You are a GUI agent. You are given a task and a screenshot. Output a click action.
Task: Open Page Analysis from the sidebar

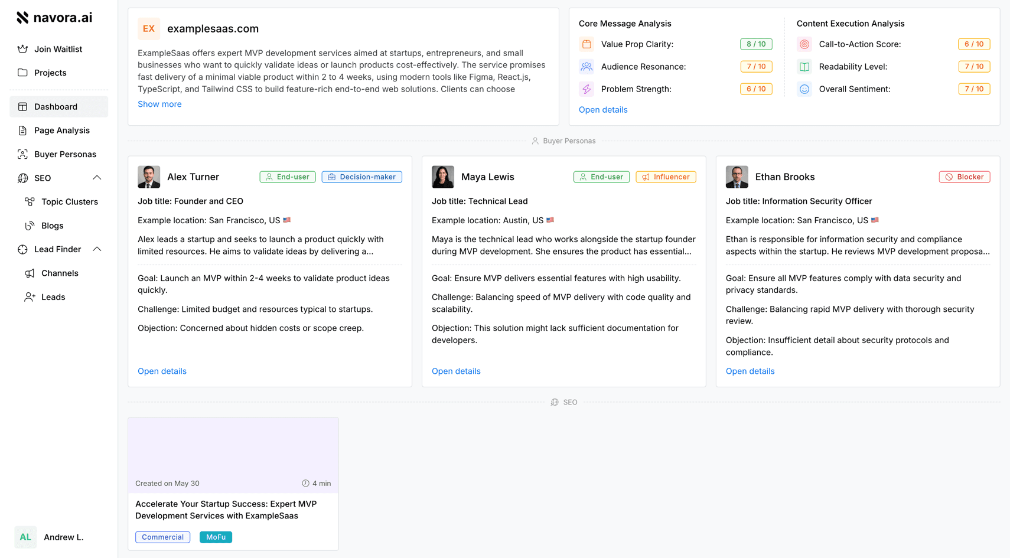coord(61,130)
